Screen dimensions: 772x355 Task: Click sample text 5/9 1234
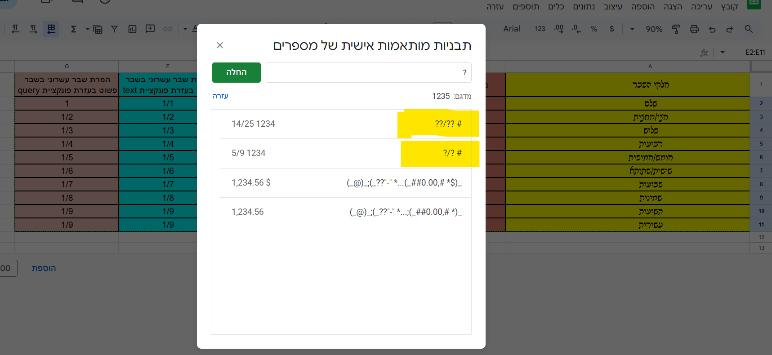249,153
